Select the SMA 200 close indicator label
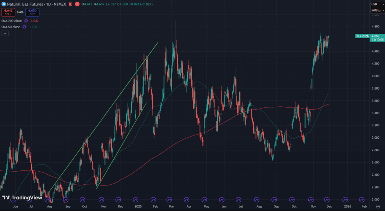This screenshot has width=385, height=211. [x=11, y=21]
